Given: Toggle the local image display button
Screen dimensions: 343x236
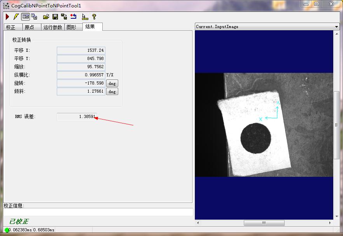Looking at the screenshot, I should [x=25, y=17].
